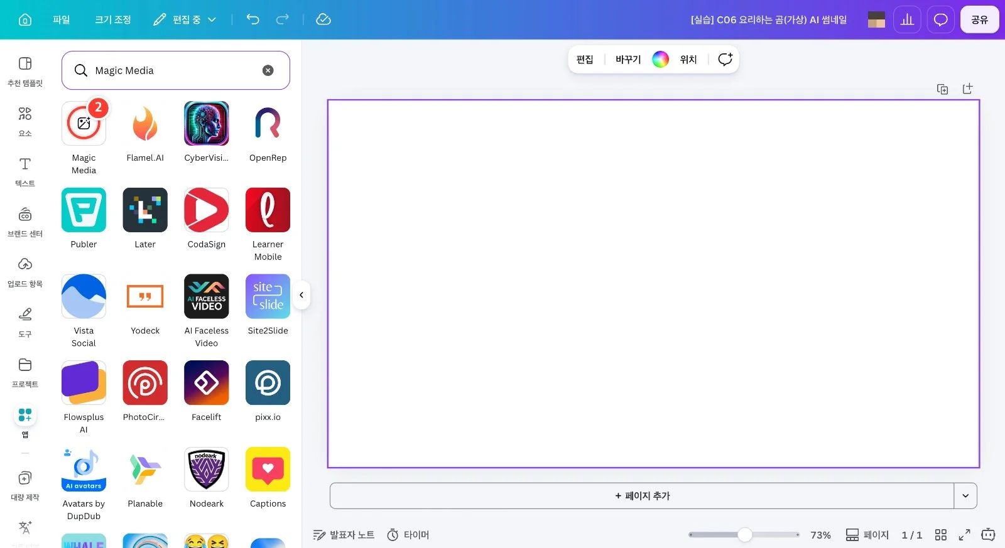Click the 위치 position button
This screenshot has height=548, width=1005.
click(688, 59)
